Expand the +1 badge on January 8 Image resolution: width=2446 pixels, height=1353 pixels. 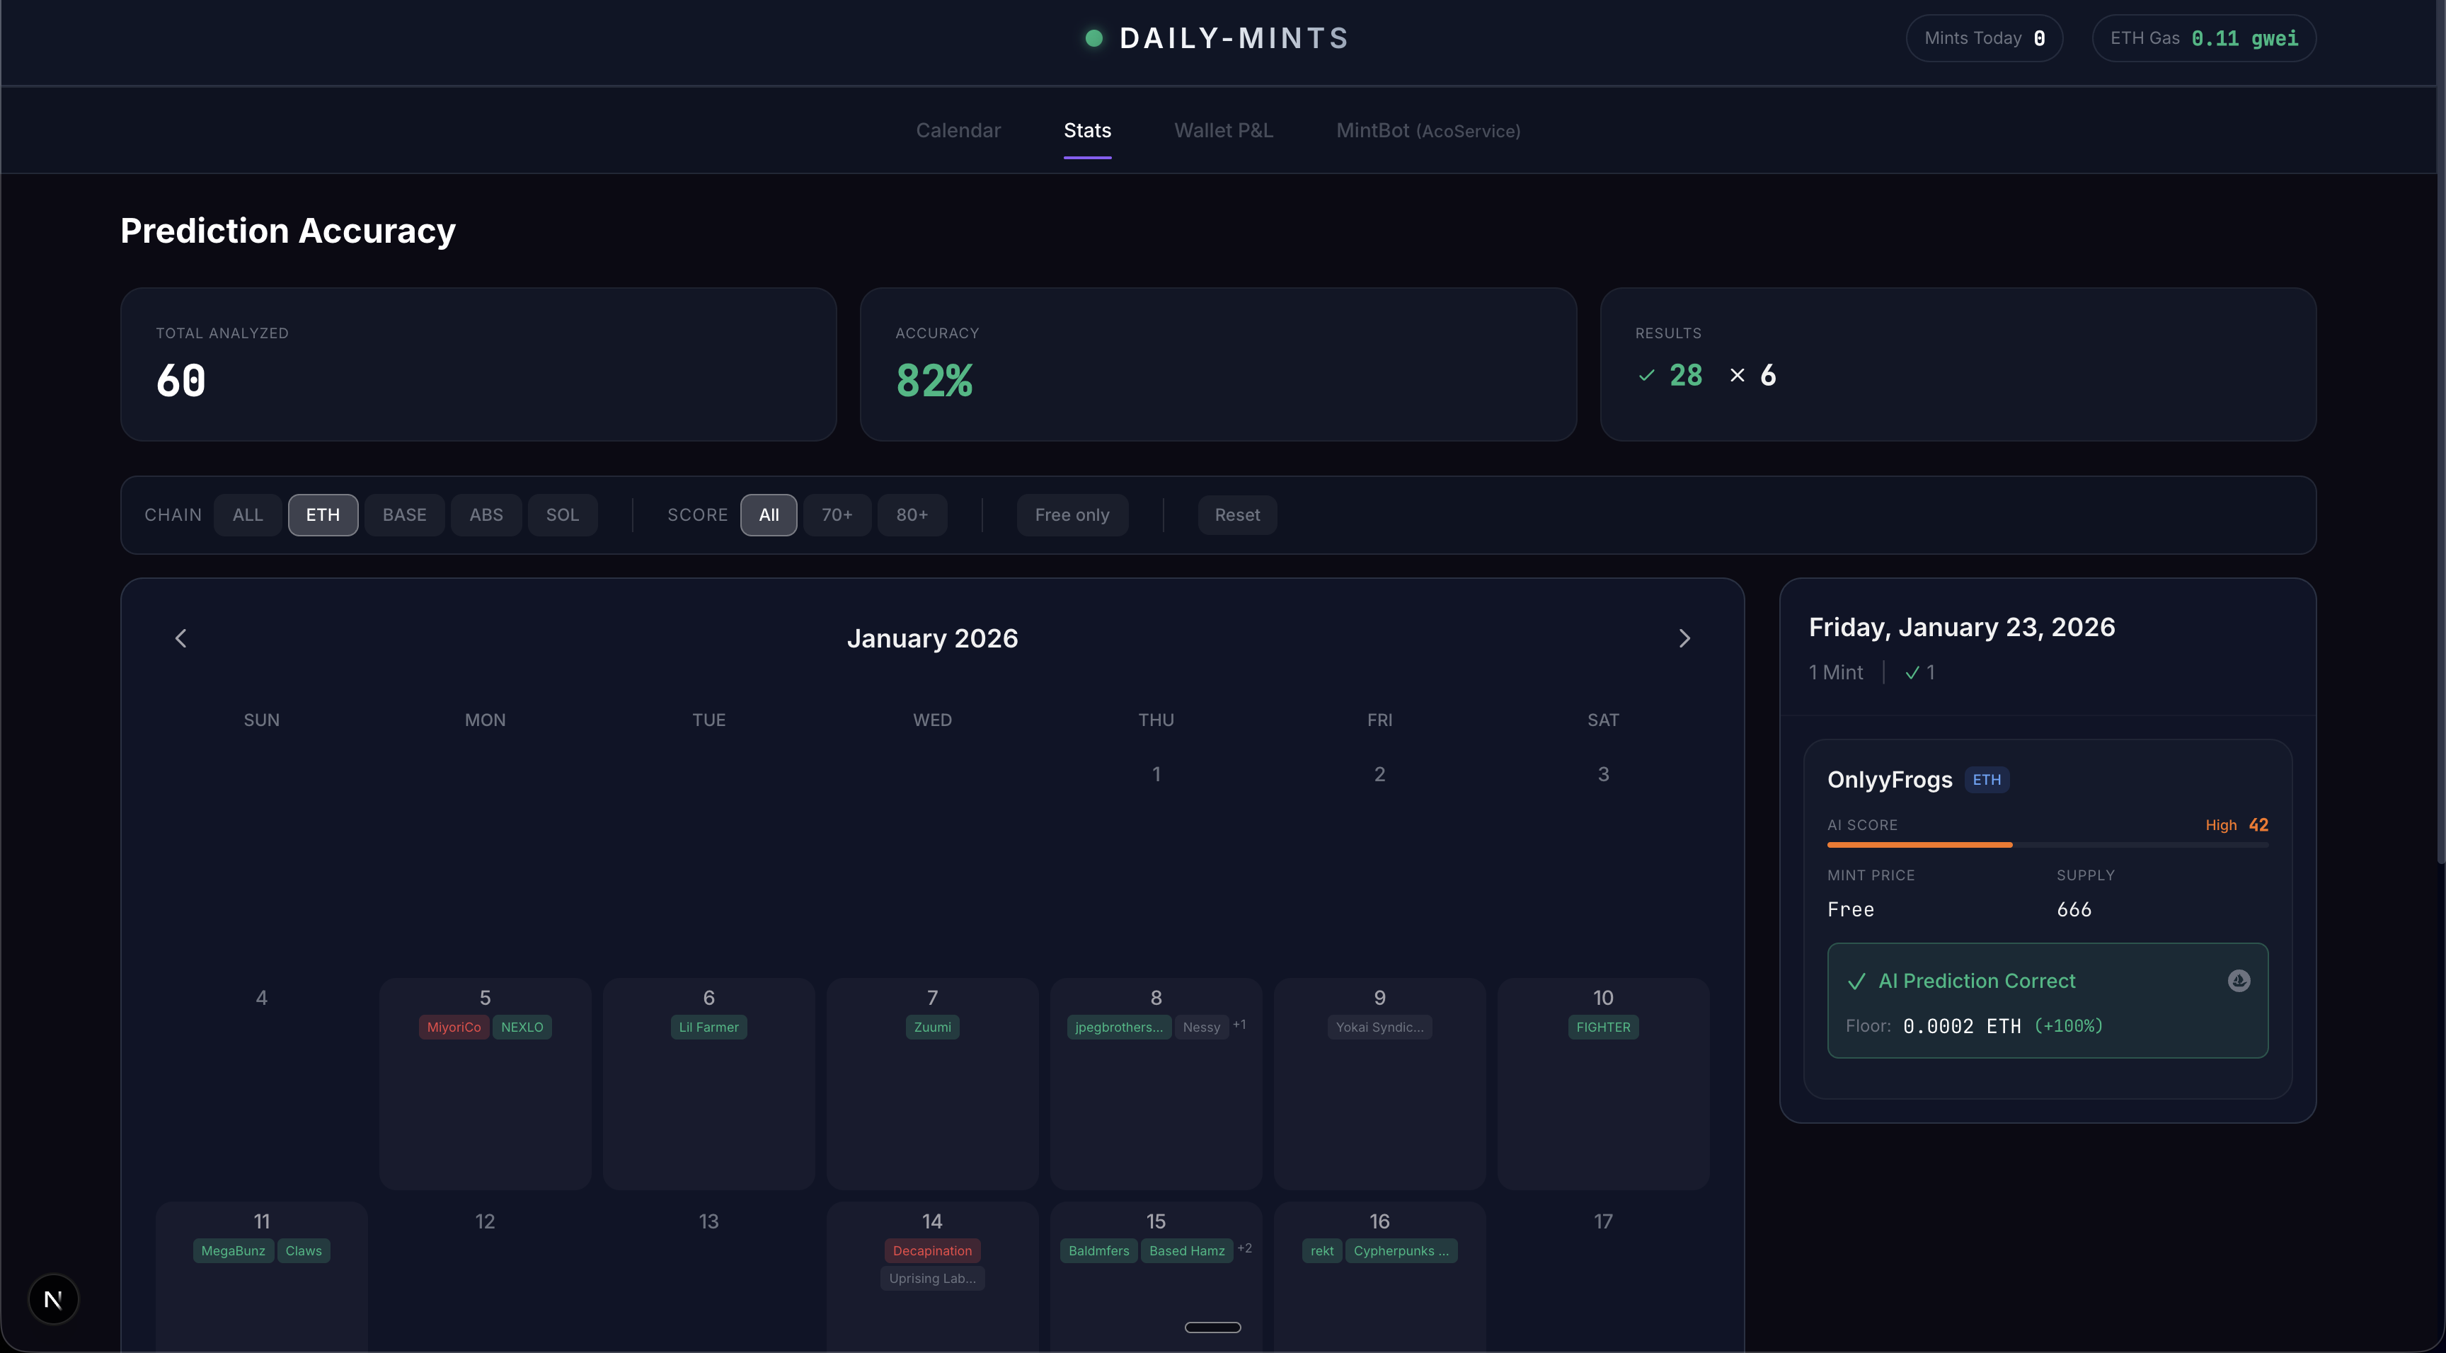pyautogui.click(x=1240, y=1025)
